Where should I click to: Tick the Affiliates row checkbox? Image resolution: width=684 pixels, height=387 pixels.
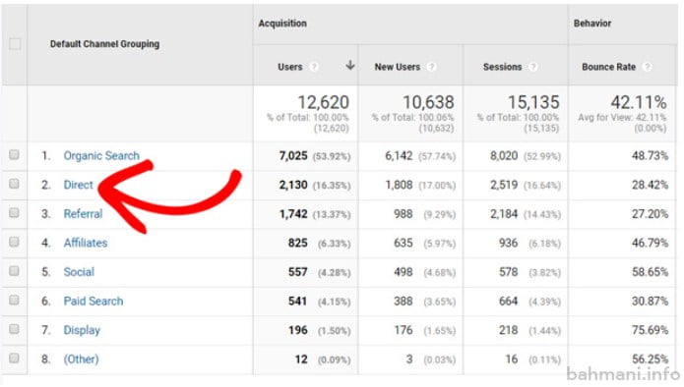pos(14,242)
